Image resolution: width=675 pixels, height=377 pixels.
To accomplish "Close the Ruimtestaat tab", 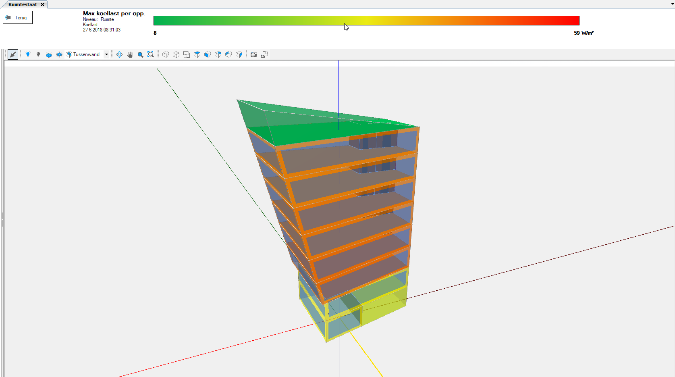I will [x=42, y=4].
